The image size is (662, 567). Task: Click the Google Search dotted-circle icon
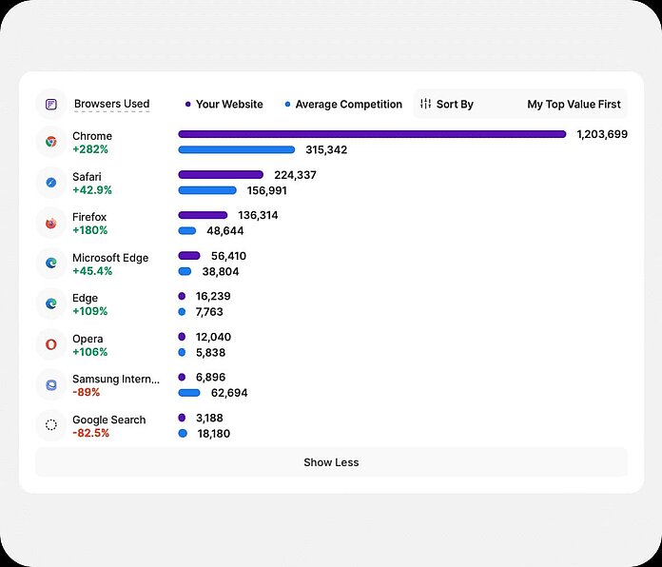pos(51,425)
